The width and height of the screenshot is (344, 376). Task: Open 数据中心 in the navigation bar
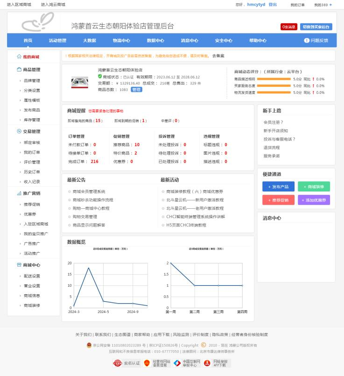click(155, 40)
